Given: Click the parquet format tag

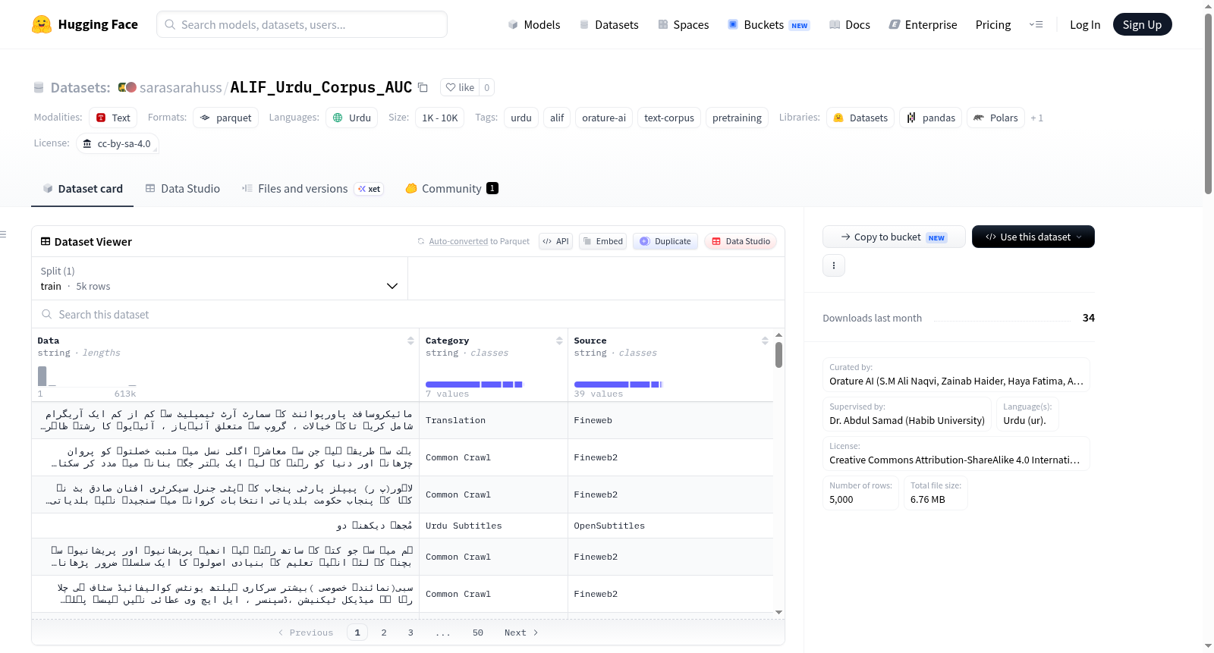Looking at the screenshot, I should click(226, 118).
